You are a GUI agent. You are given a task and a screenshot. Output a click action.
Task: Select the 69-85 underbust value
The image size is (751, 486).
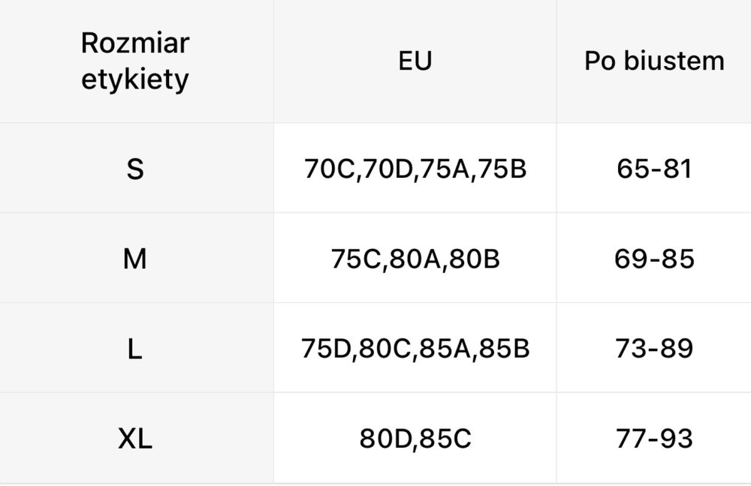pos(654,258)
